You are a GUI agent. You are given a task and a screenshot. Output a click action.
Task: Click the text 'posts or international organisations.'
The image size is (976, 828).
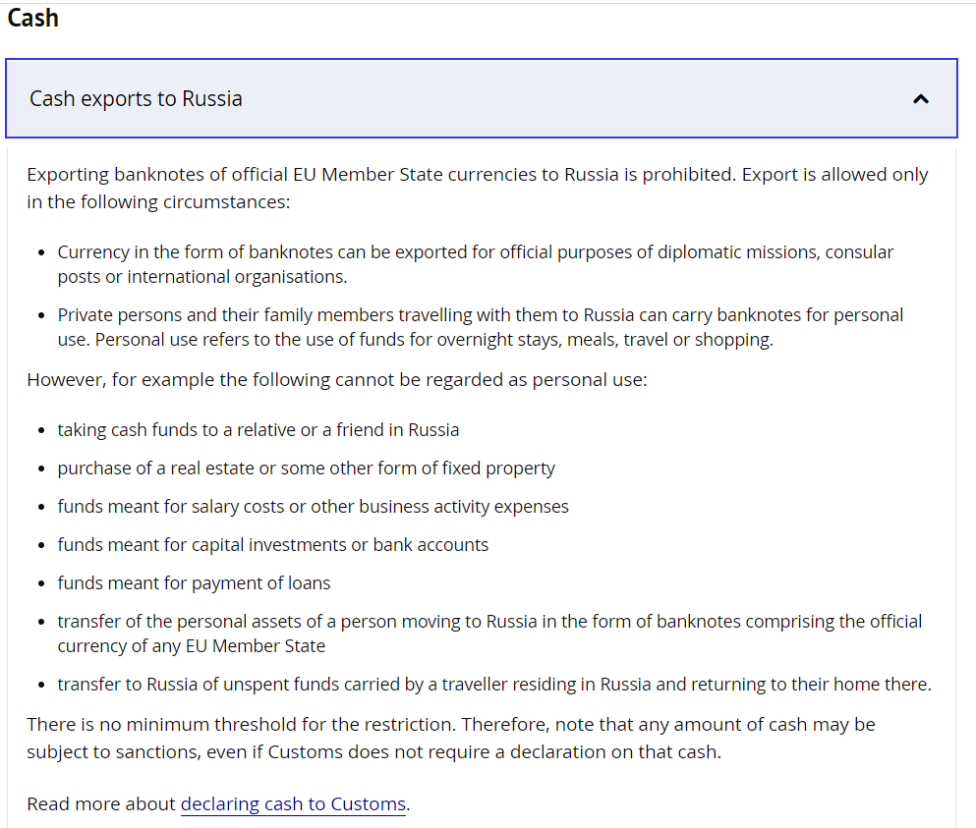(202, 277)
